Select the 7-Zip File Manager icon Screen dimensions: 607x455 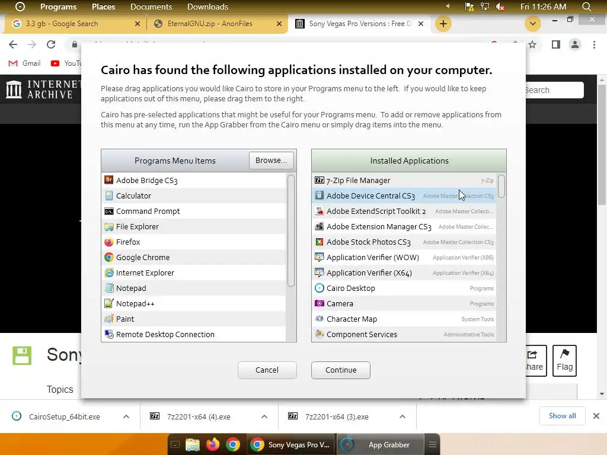(320, 180)
